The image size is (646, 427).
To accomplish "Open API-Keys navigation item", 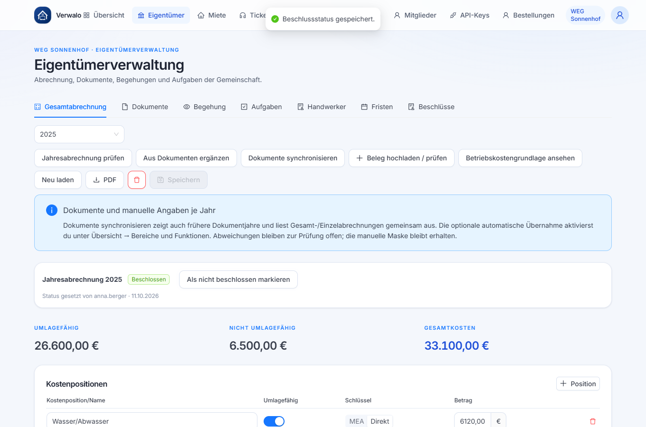I will click(x=470, y=15).
